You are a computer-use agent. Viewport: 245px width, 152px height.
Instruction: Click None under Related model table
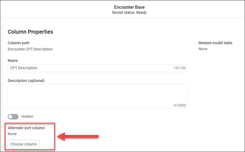(203, 49)
